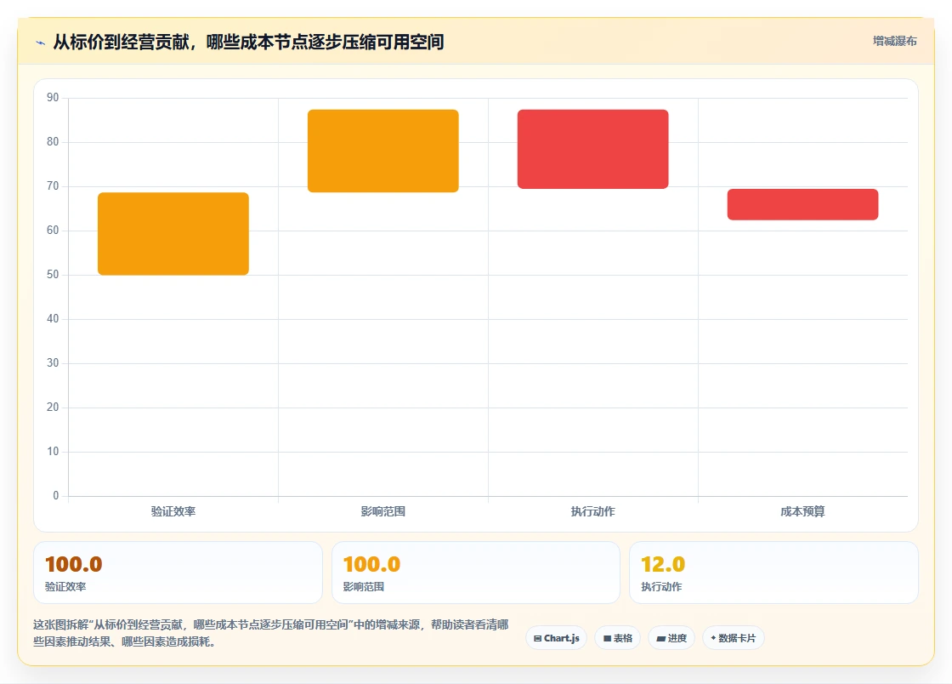Click the 进度 tag chip
This screenshot has height=684, width=952.
point(671,638)
